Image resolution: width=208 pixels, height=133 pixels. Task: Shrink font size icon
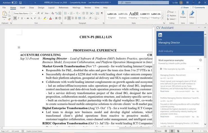[42, 13]
